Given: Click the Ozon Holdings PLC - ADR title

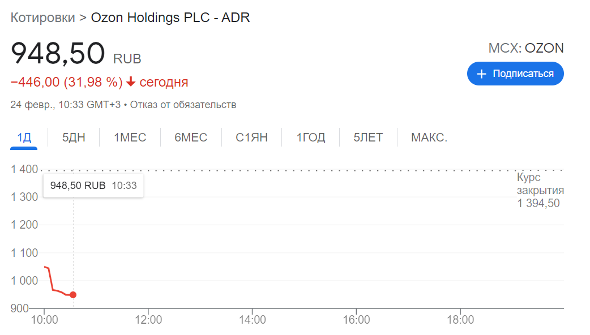Looking at the screenshot, I should pyautogui.click(x=170, y=18).
